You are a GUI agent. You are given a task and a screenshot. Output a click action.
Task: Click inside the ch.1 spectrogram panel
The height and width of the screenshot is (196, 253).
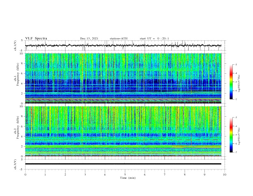[x=123, y=78]
